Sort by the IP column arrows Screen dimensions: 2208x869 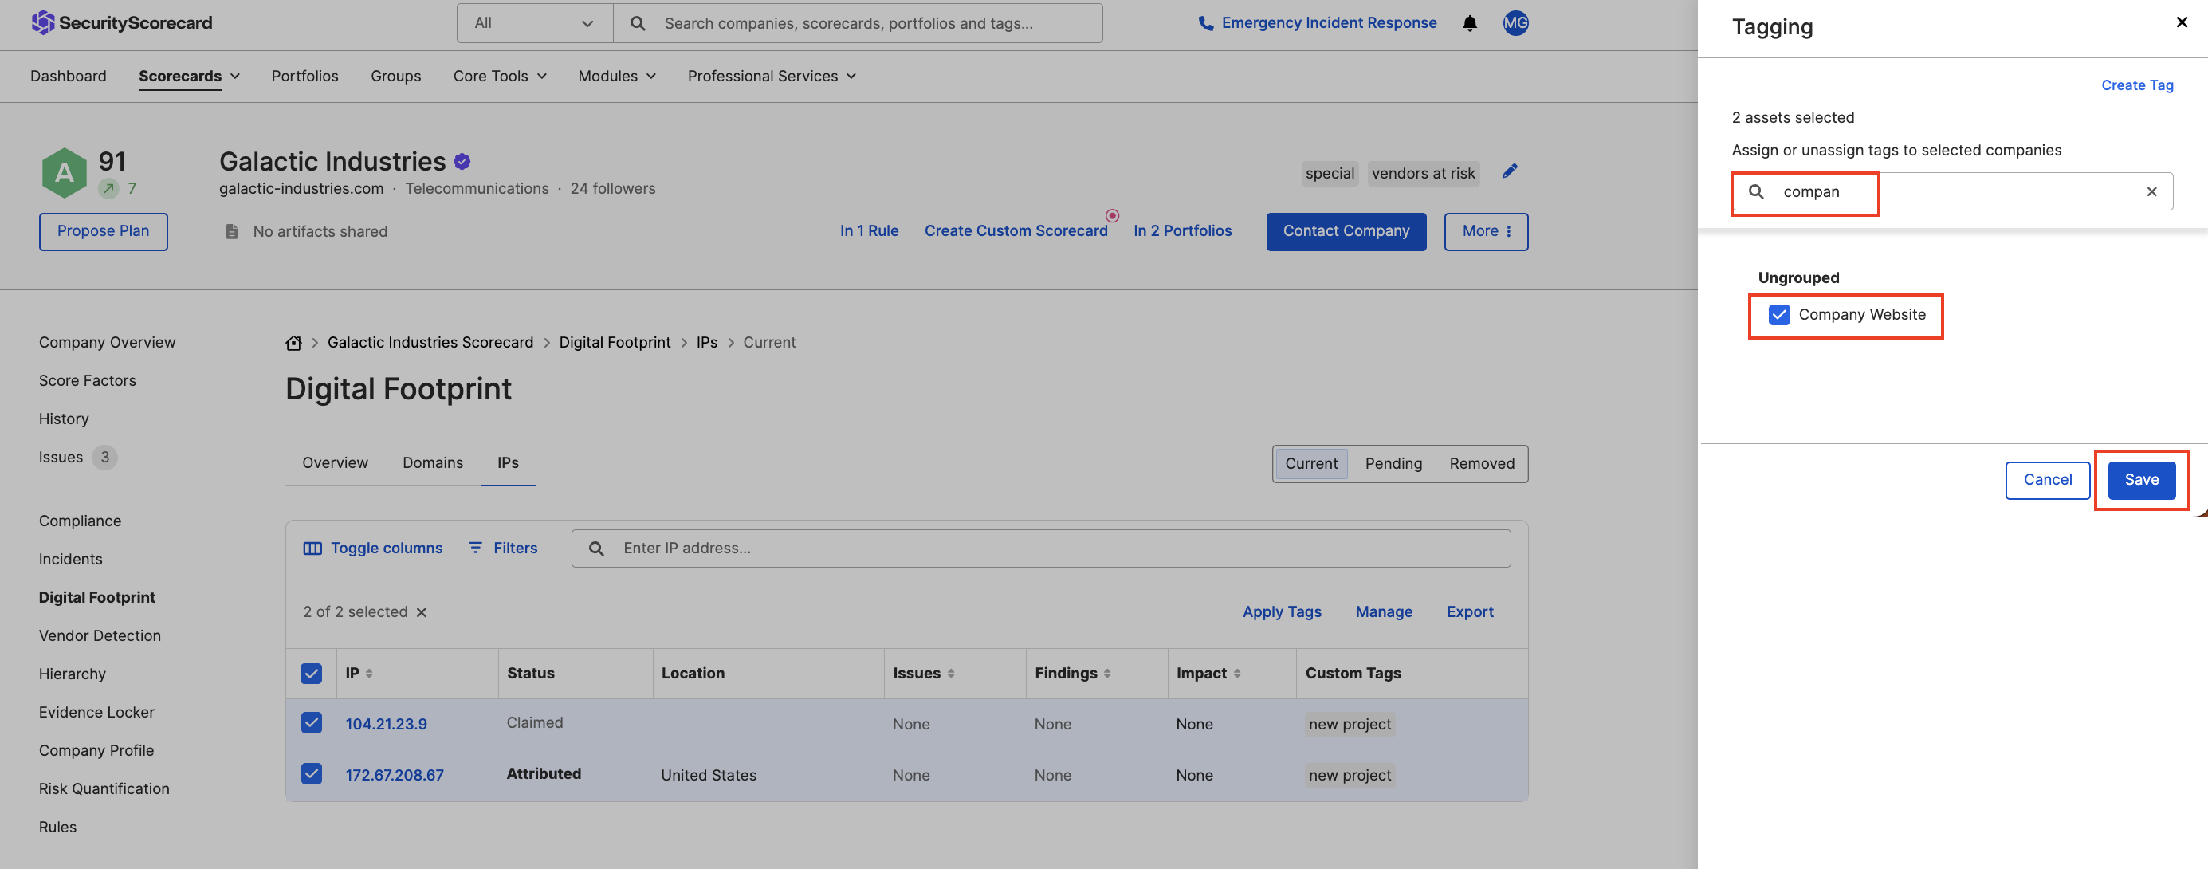click(369, 674)
